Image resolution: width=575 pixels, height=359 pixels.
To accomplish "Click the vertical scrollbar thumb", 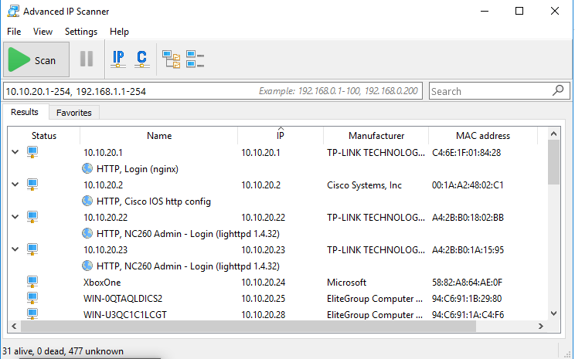I will tap(553, 162).
